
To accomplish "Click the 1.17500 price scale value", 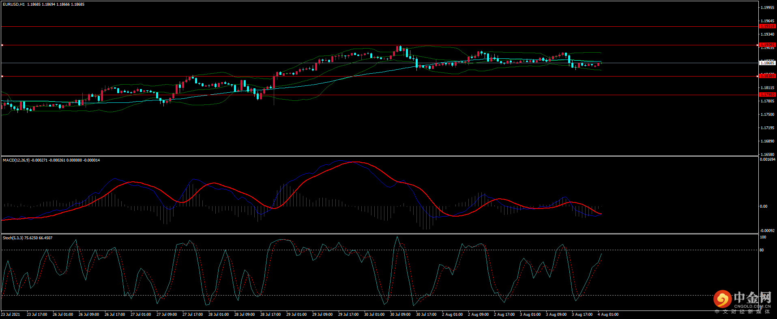I will pos(767,115).
